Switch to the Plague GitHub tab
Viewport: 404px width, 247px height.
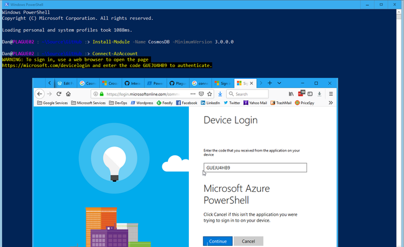[178, 83]
